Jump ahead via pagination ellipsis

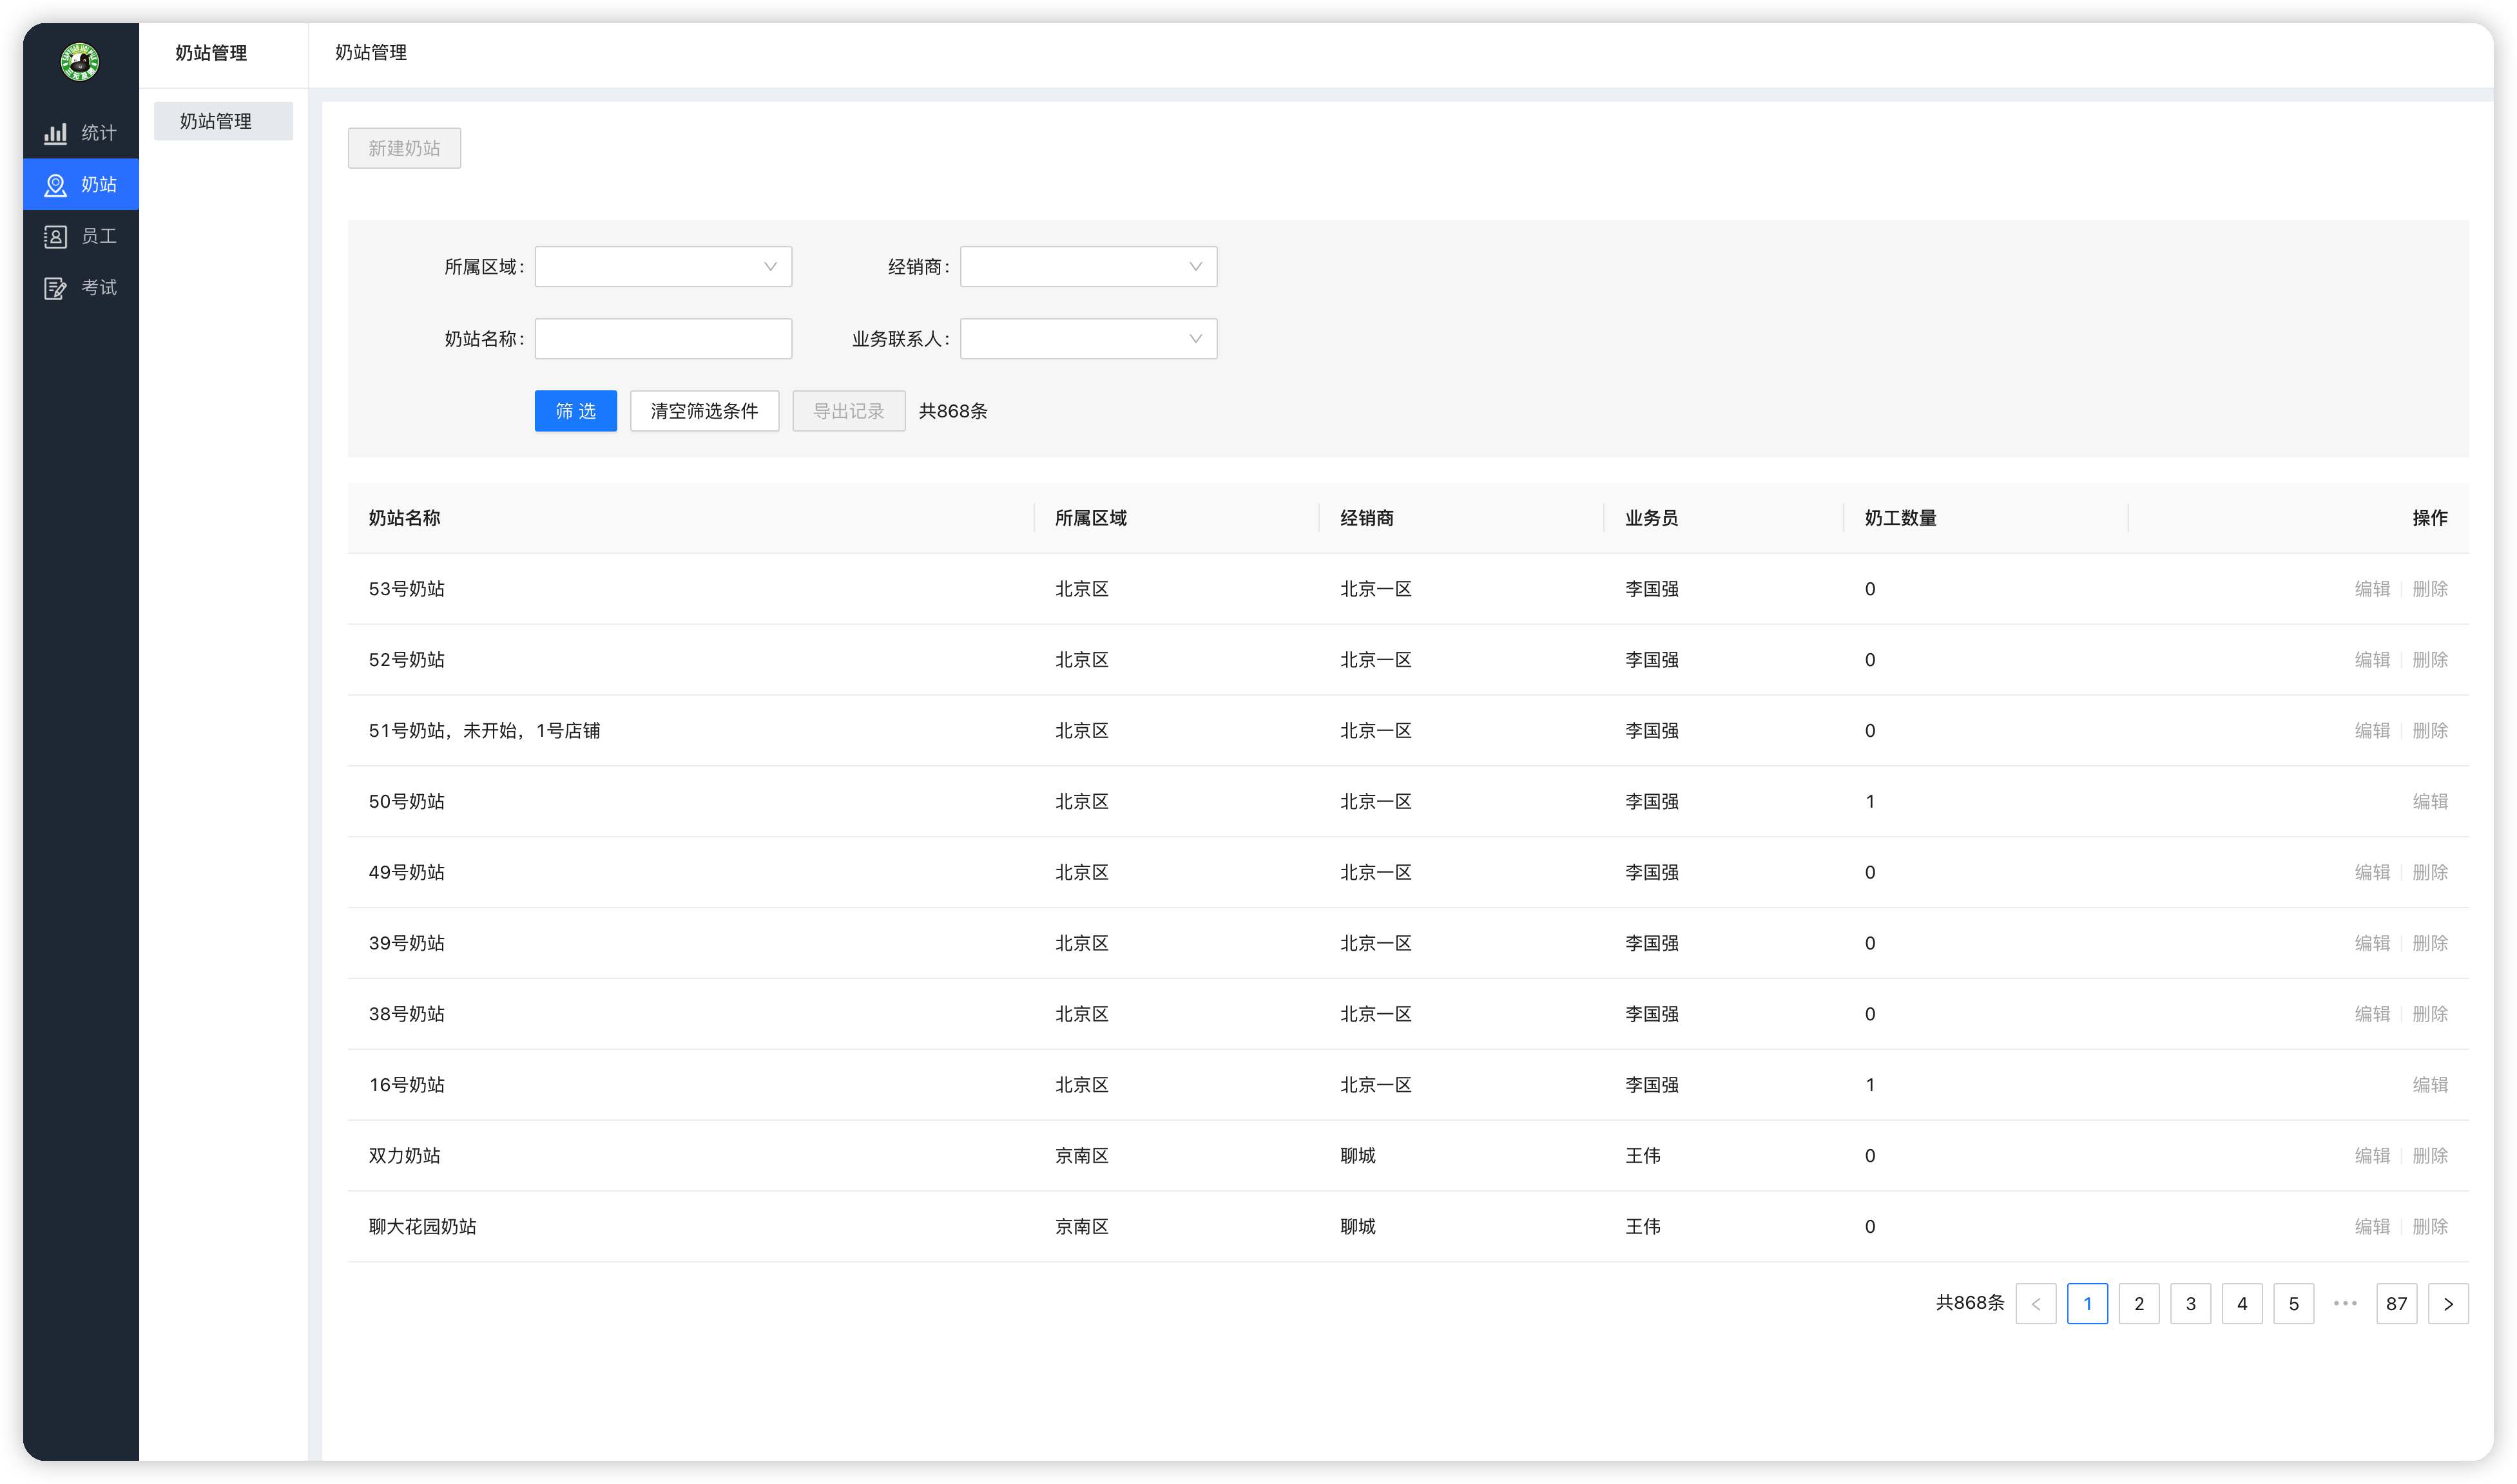[2345, 1304]
